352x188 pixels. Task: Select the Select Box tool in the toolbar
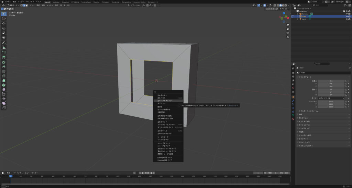pyautogui.click(x=4, y=14)
